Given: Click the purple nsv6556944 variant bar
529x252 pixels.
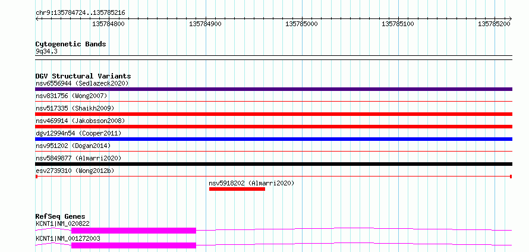Looking at the screenshot, I should coord(273,89).
